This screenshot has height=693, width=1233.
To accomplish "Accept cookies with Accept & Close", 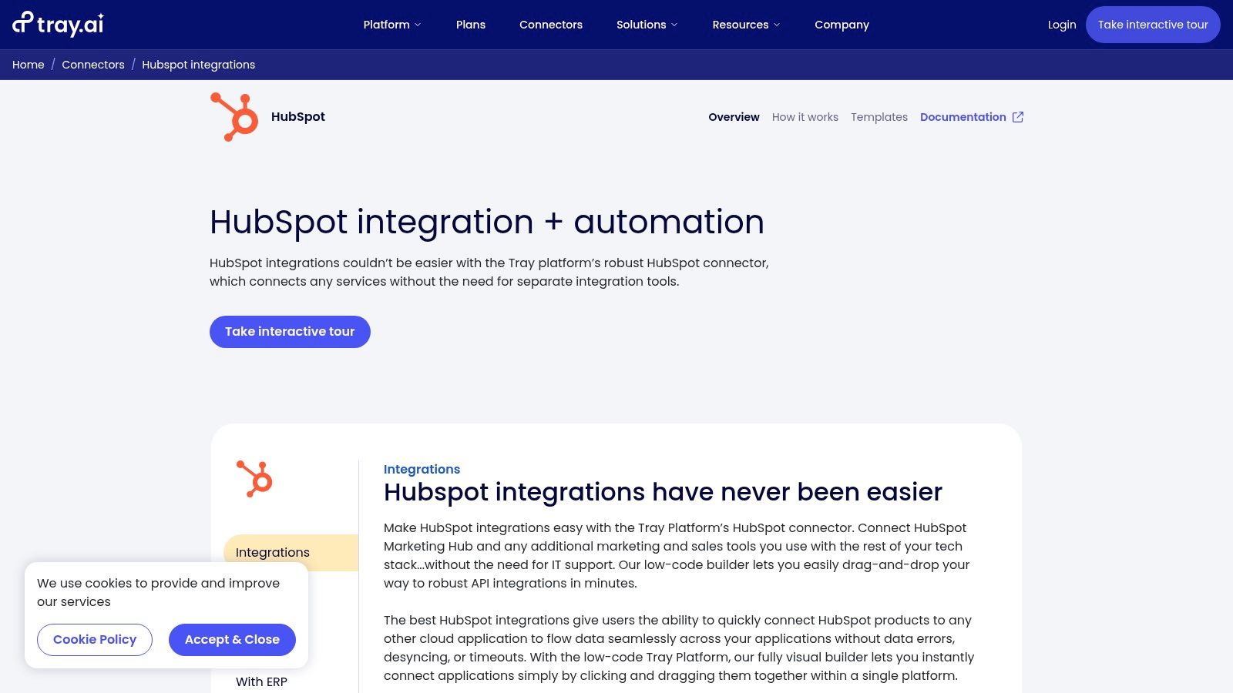I will pyautogui.click(x=232, y=639).
